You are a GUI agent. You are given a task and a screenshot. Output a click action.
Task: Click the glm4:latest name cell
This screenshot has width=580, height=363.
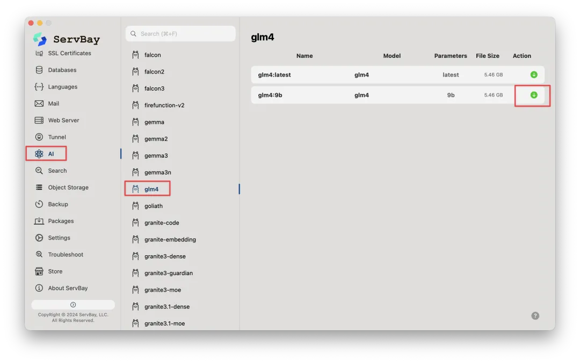click(x=274, y=75)
